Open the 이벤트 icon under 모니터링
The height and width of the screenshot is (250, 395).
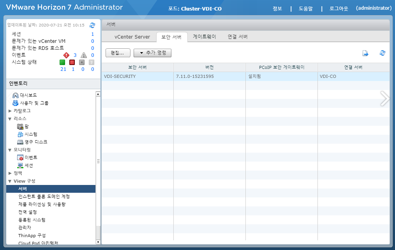(x=20, y=158)
